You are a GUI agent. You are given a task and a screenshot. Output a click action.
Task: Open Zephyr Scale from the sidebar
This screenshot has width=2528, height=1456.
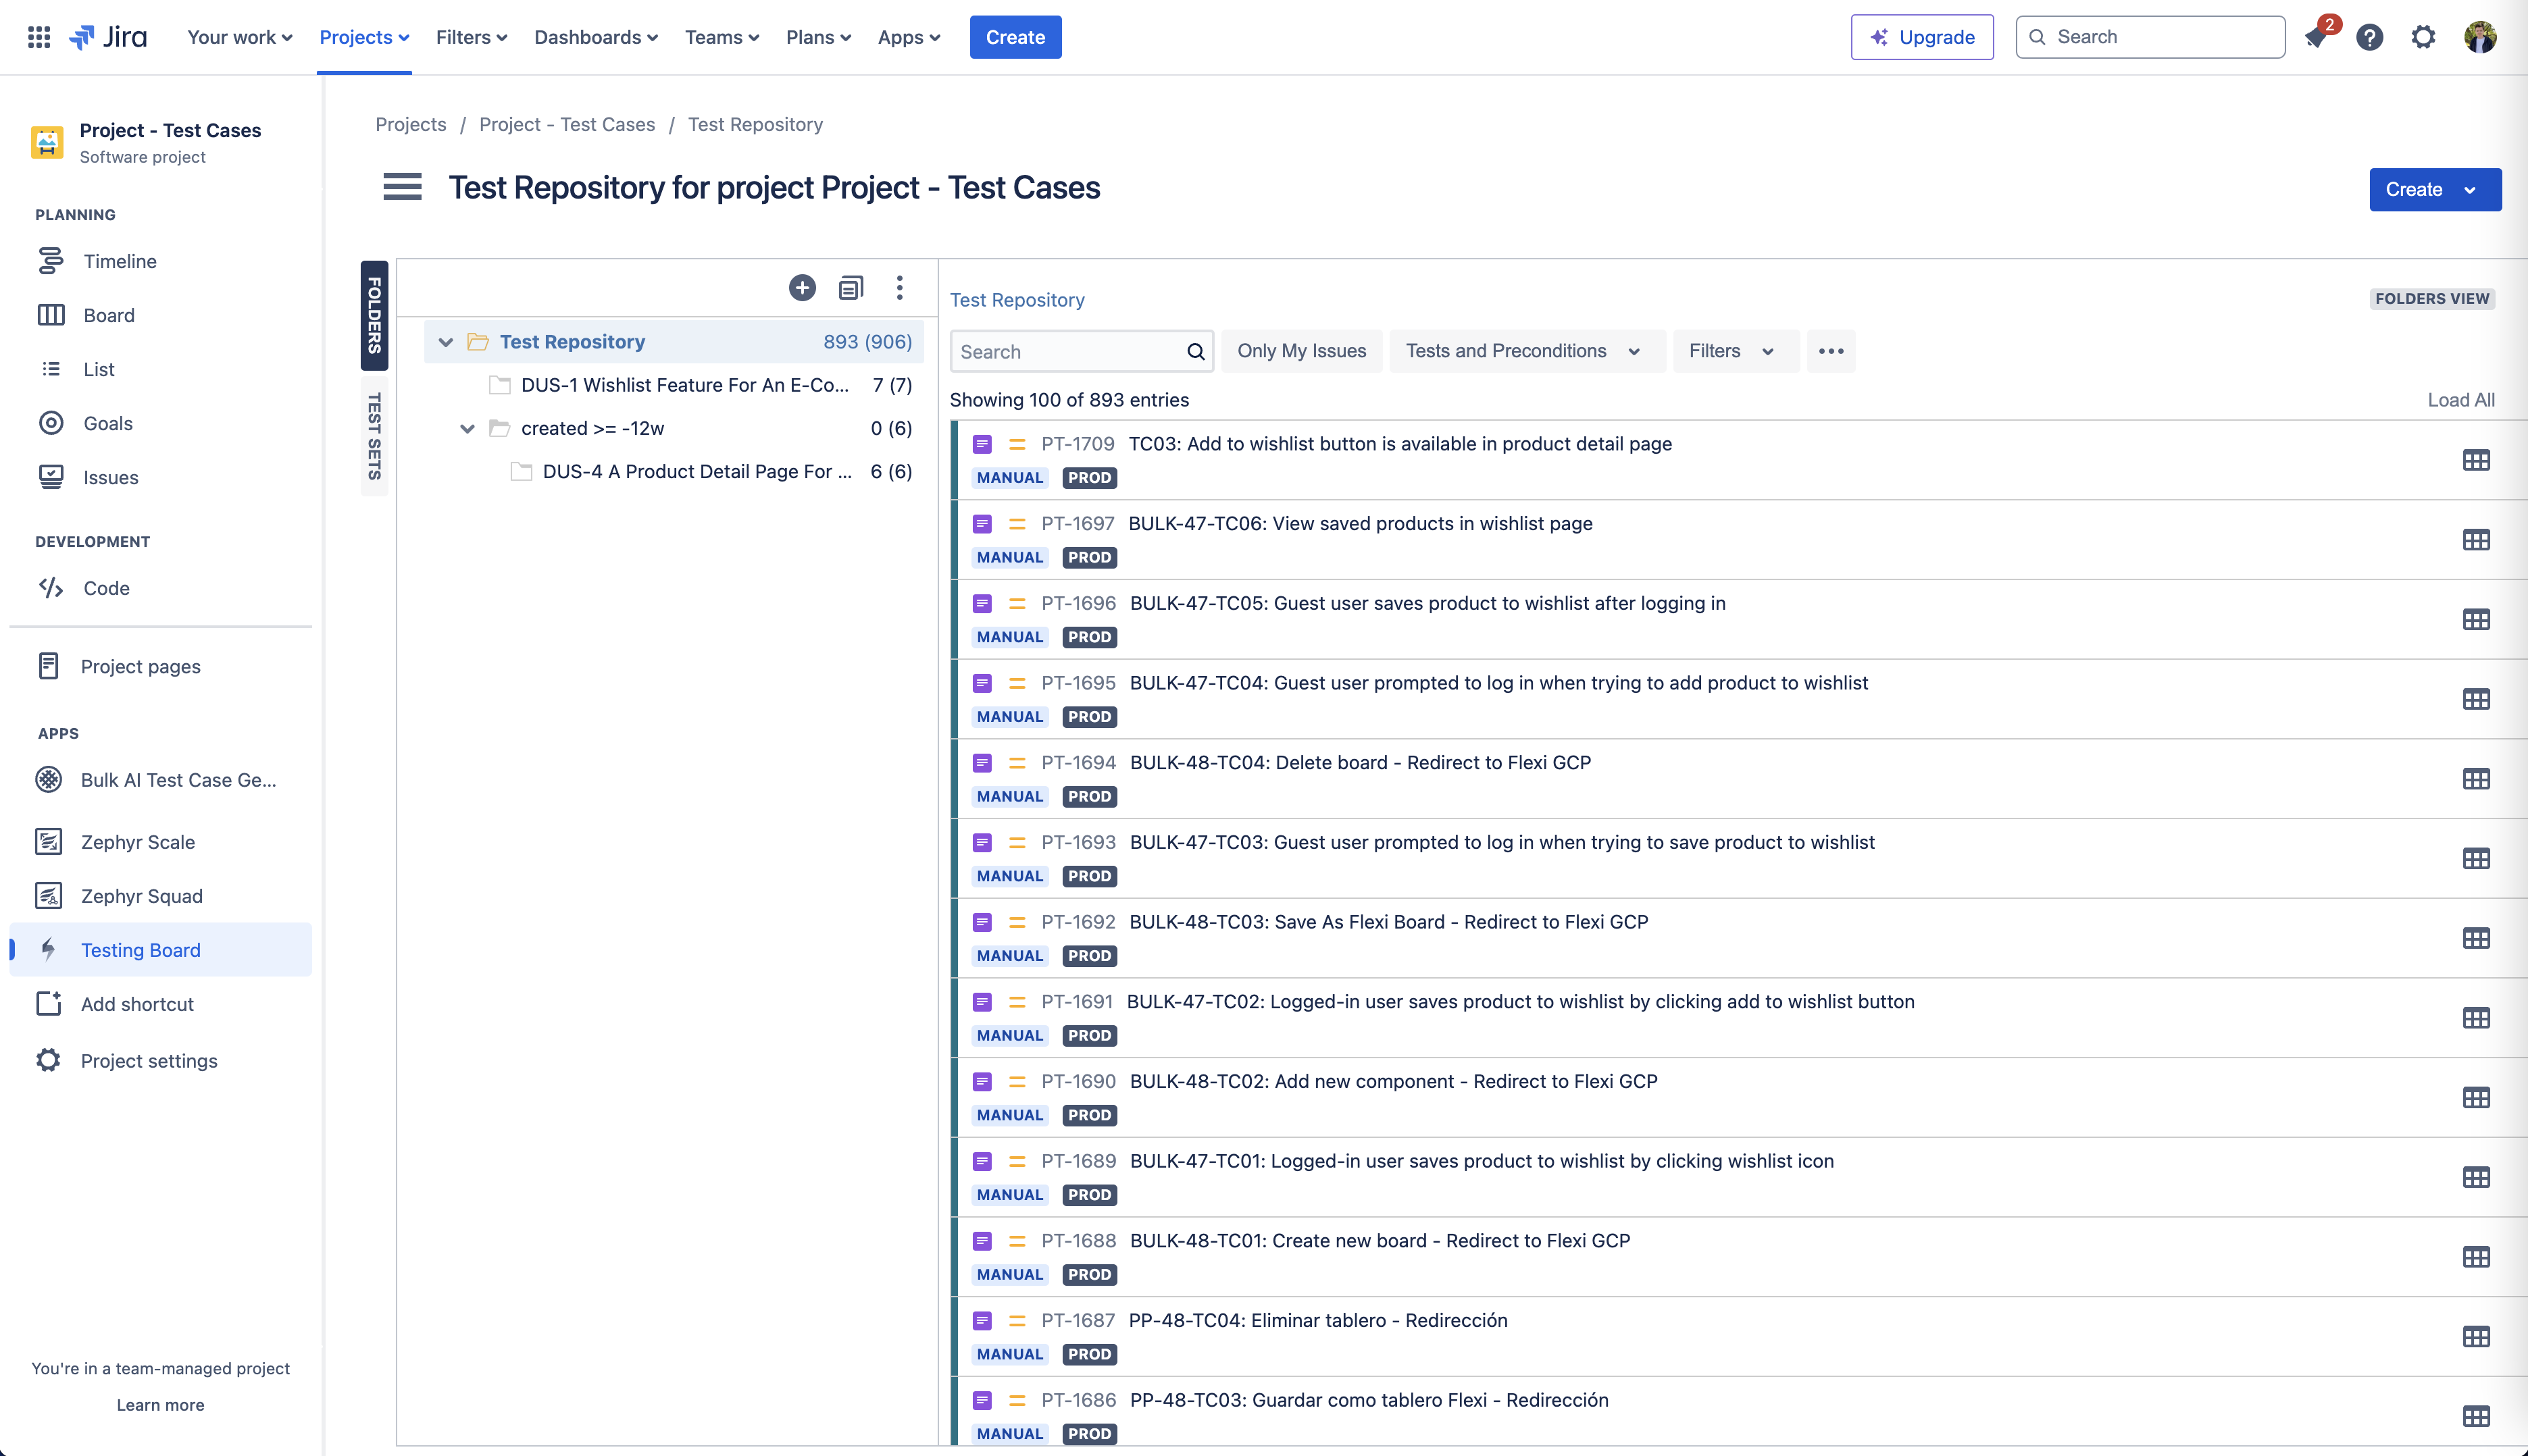coord(137,841)
